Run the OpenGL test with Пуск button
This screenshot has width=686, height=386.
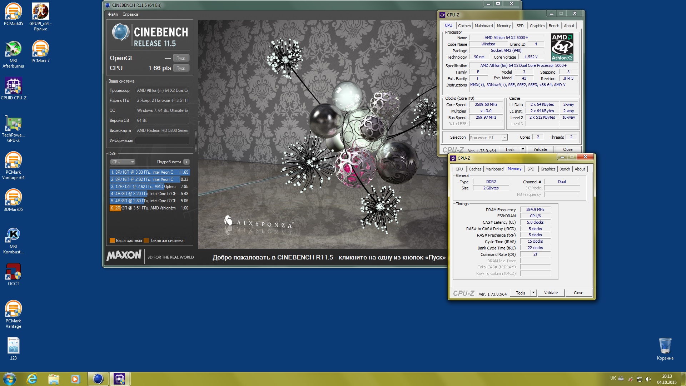(x=181, y=58)
